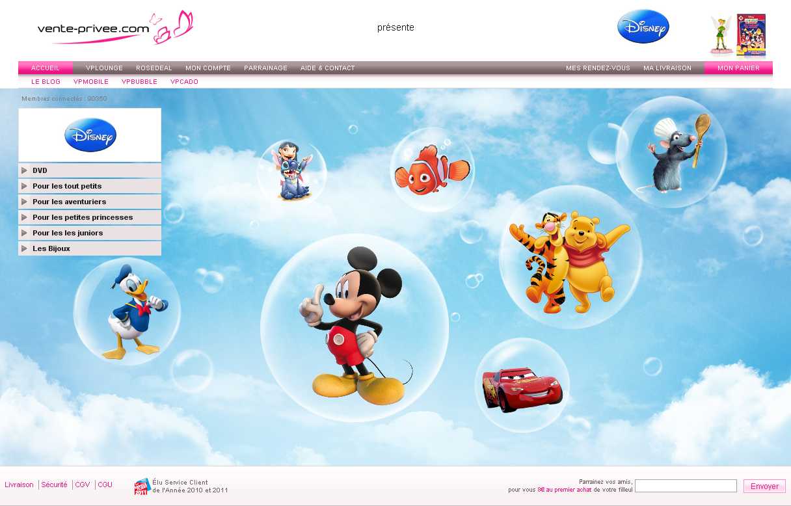Open the MON COMPTE menu
791x506 pixels.
pyautogui.click(x=208, y=68)
